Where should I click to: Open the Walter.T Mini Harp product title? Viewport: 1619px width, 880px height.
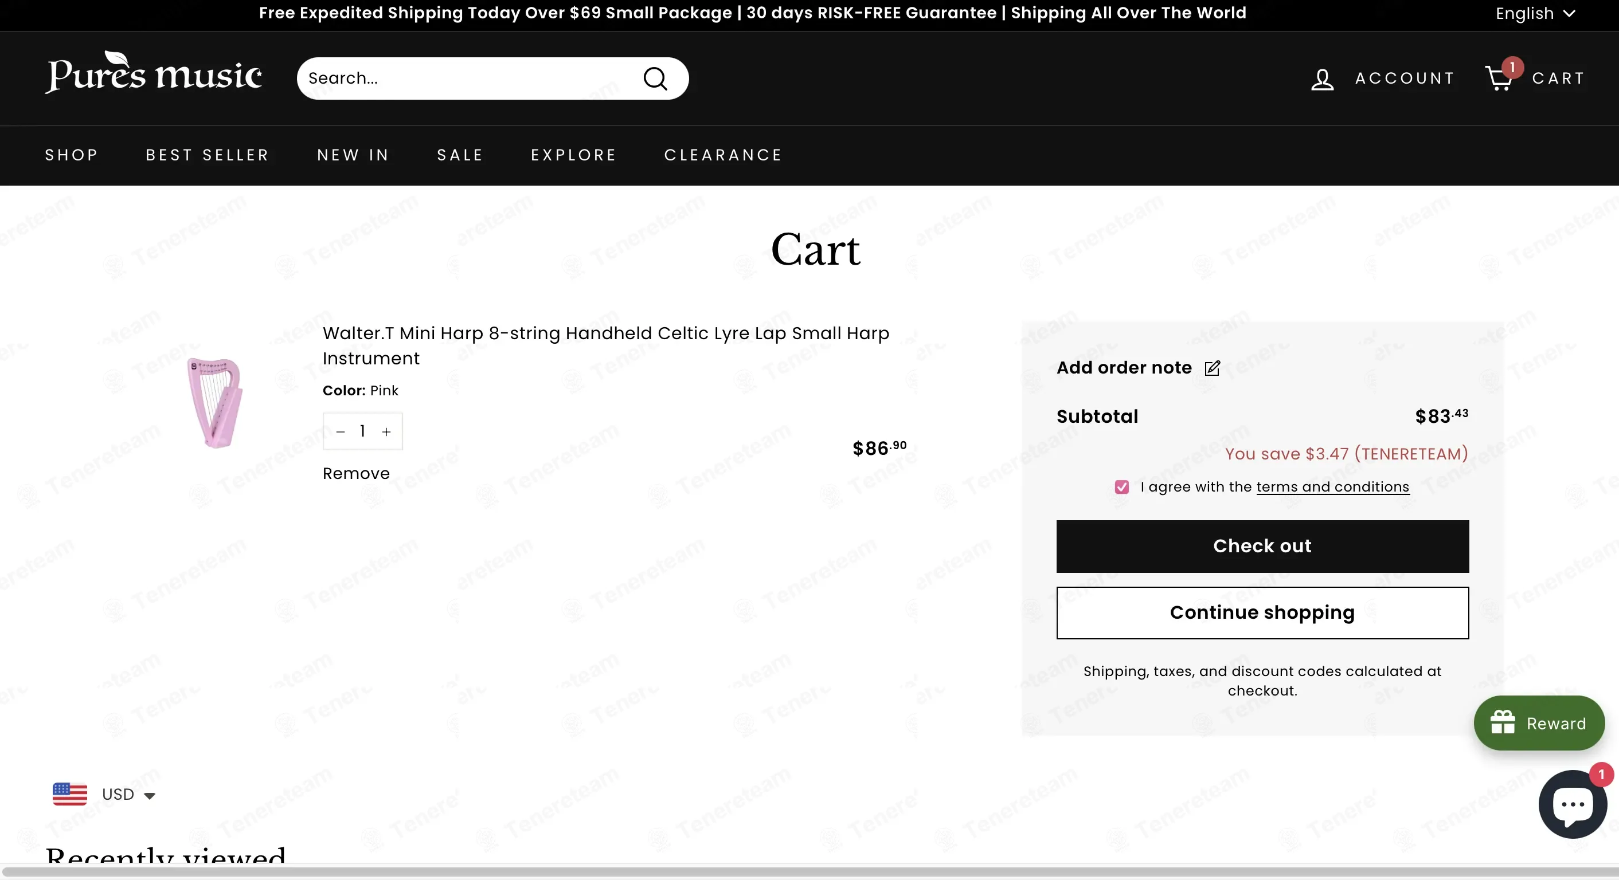[606, 345]
